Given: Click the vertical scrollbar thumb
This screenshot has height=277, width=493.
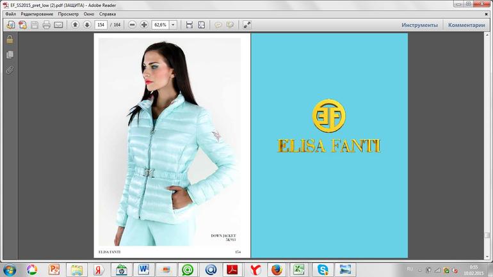Looking at the screenshot, I should [487, 235].
